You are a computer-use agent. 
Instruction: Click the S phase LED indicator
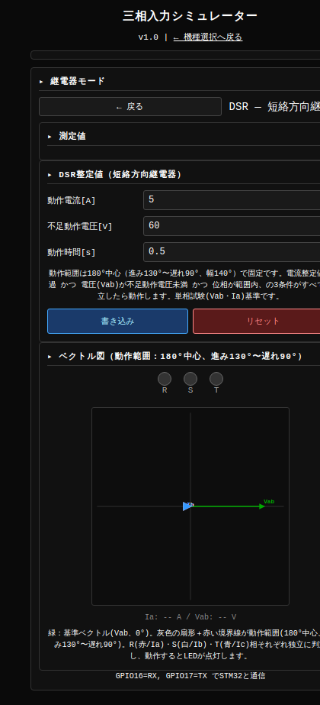[190, 379]
